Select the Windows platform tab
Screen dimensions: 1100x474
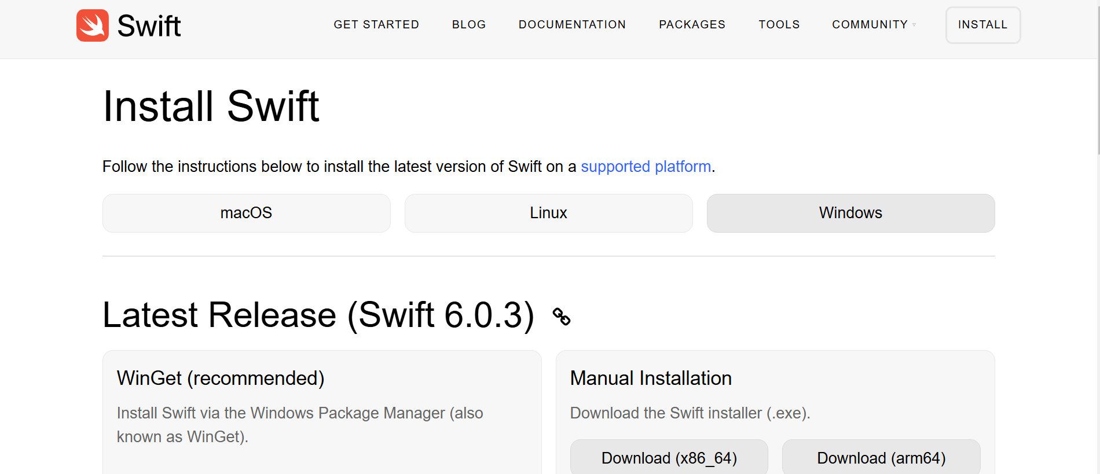[850, 213]
